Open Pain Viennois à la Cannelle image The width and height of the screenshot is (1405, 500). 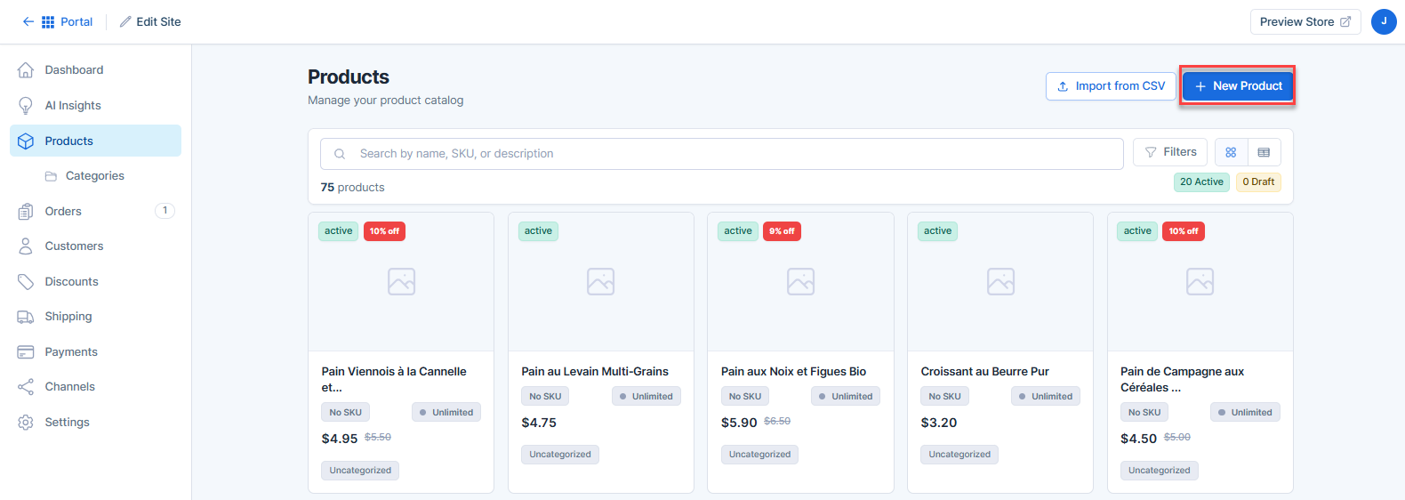pos(401,282)
